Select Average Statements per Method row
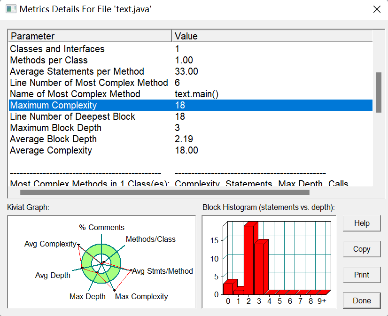Screen dimensions: 388x316 click(191, 71)
